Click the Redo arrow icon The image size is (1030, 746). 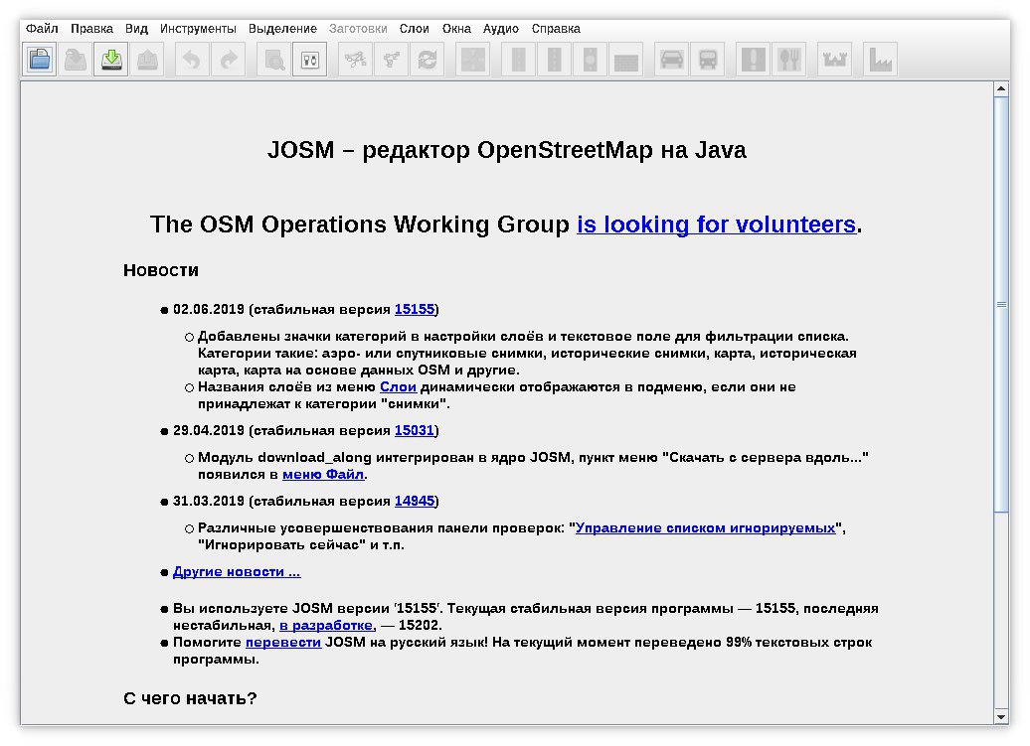(228, 60)
